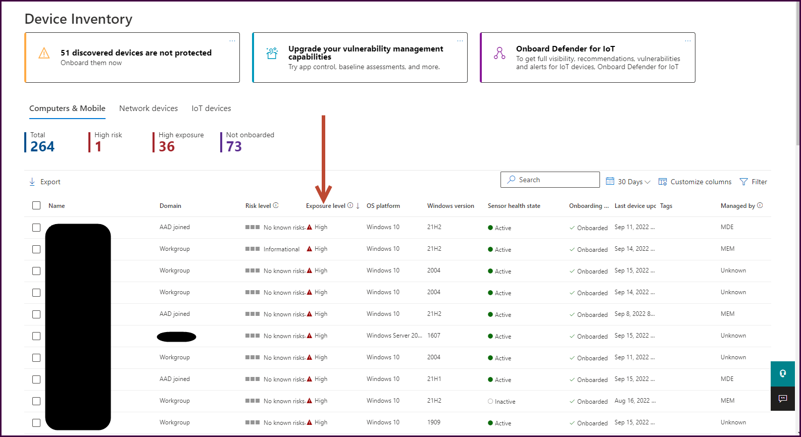Open Customize columns table icon

663,182
